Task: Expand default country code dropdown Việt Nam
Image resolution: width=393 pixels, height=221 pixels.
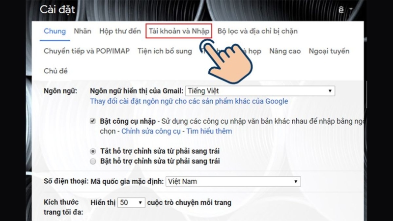Action: [x=233, y=181]
